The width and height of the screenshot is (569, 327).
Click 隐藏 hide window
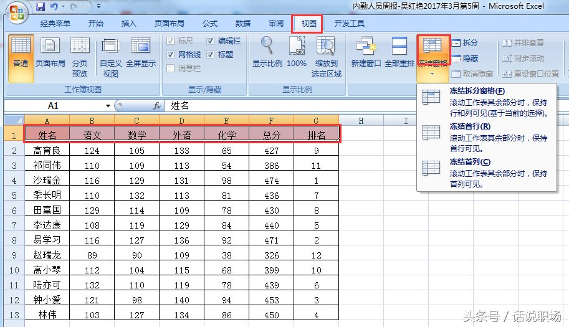pos(465,59)
